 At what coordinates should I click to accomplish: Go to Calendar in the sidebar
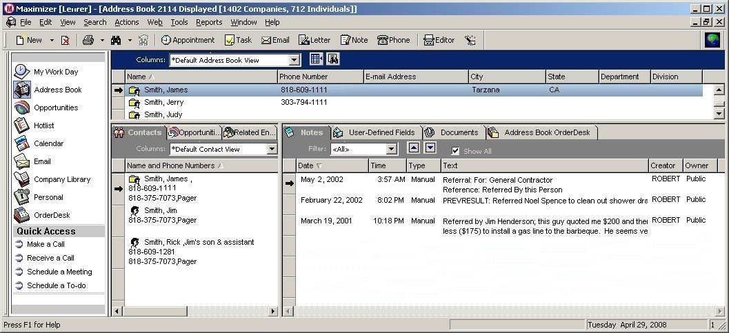tap(39, 143)
